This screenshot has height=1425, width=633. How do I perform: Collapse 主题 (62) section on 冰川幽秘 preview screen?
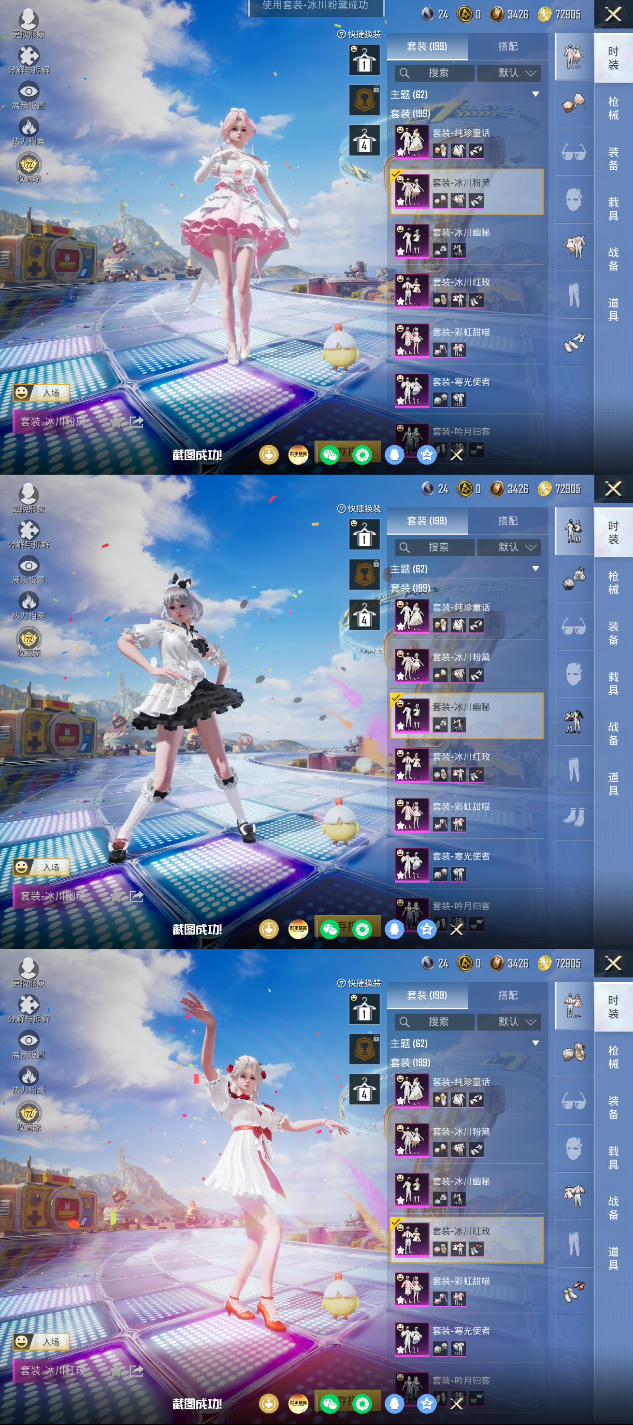point(535,568)
